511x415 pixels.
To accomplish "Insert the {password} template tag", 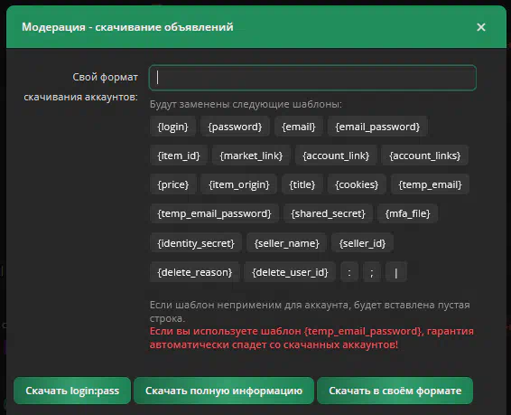I will 235,127.
